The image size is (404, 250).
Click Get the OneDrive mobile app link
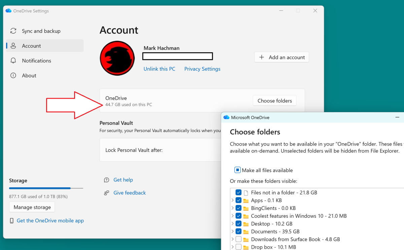click(x=50, y=221)
